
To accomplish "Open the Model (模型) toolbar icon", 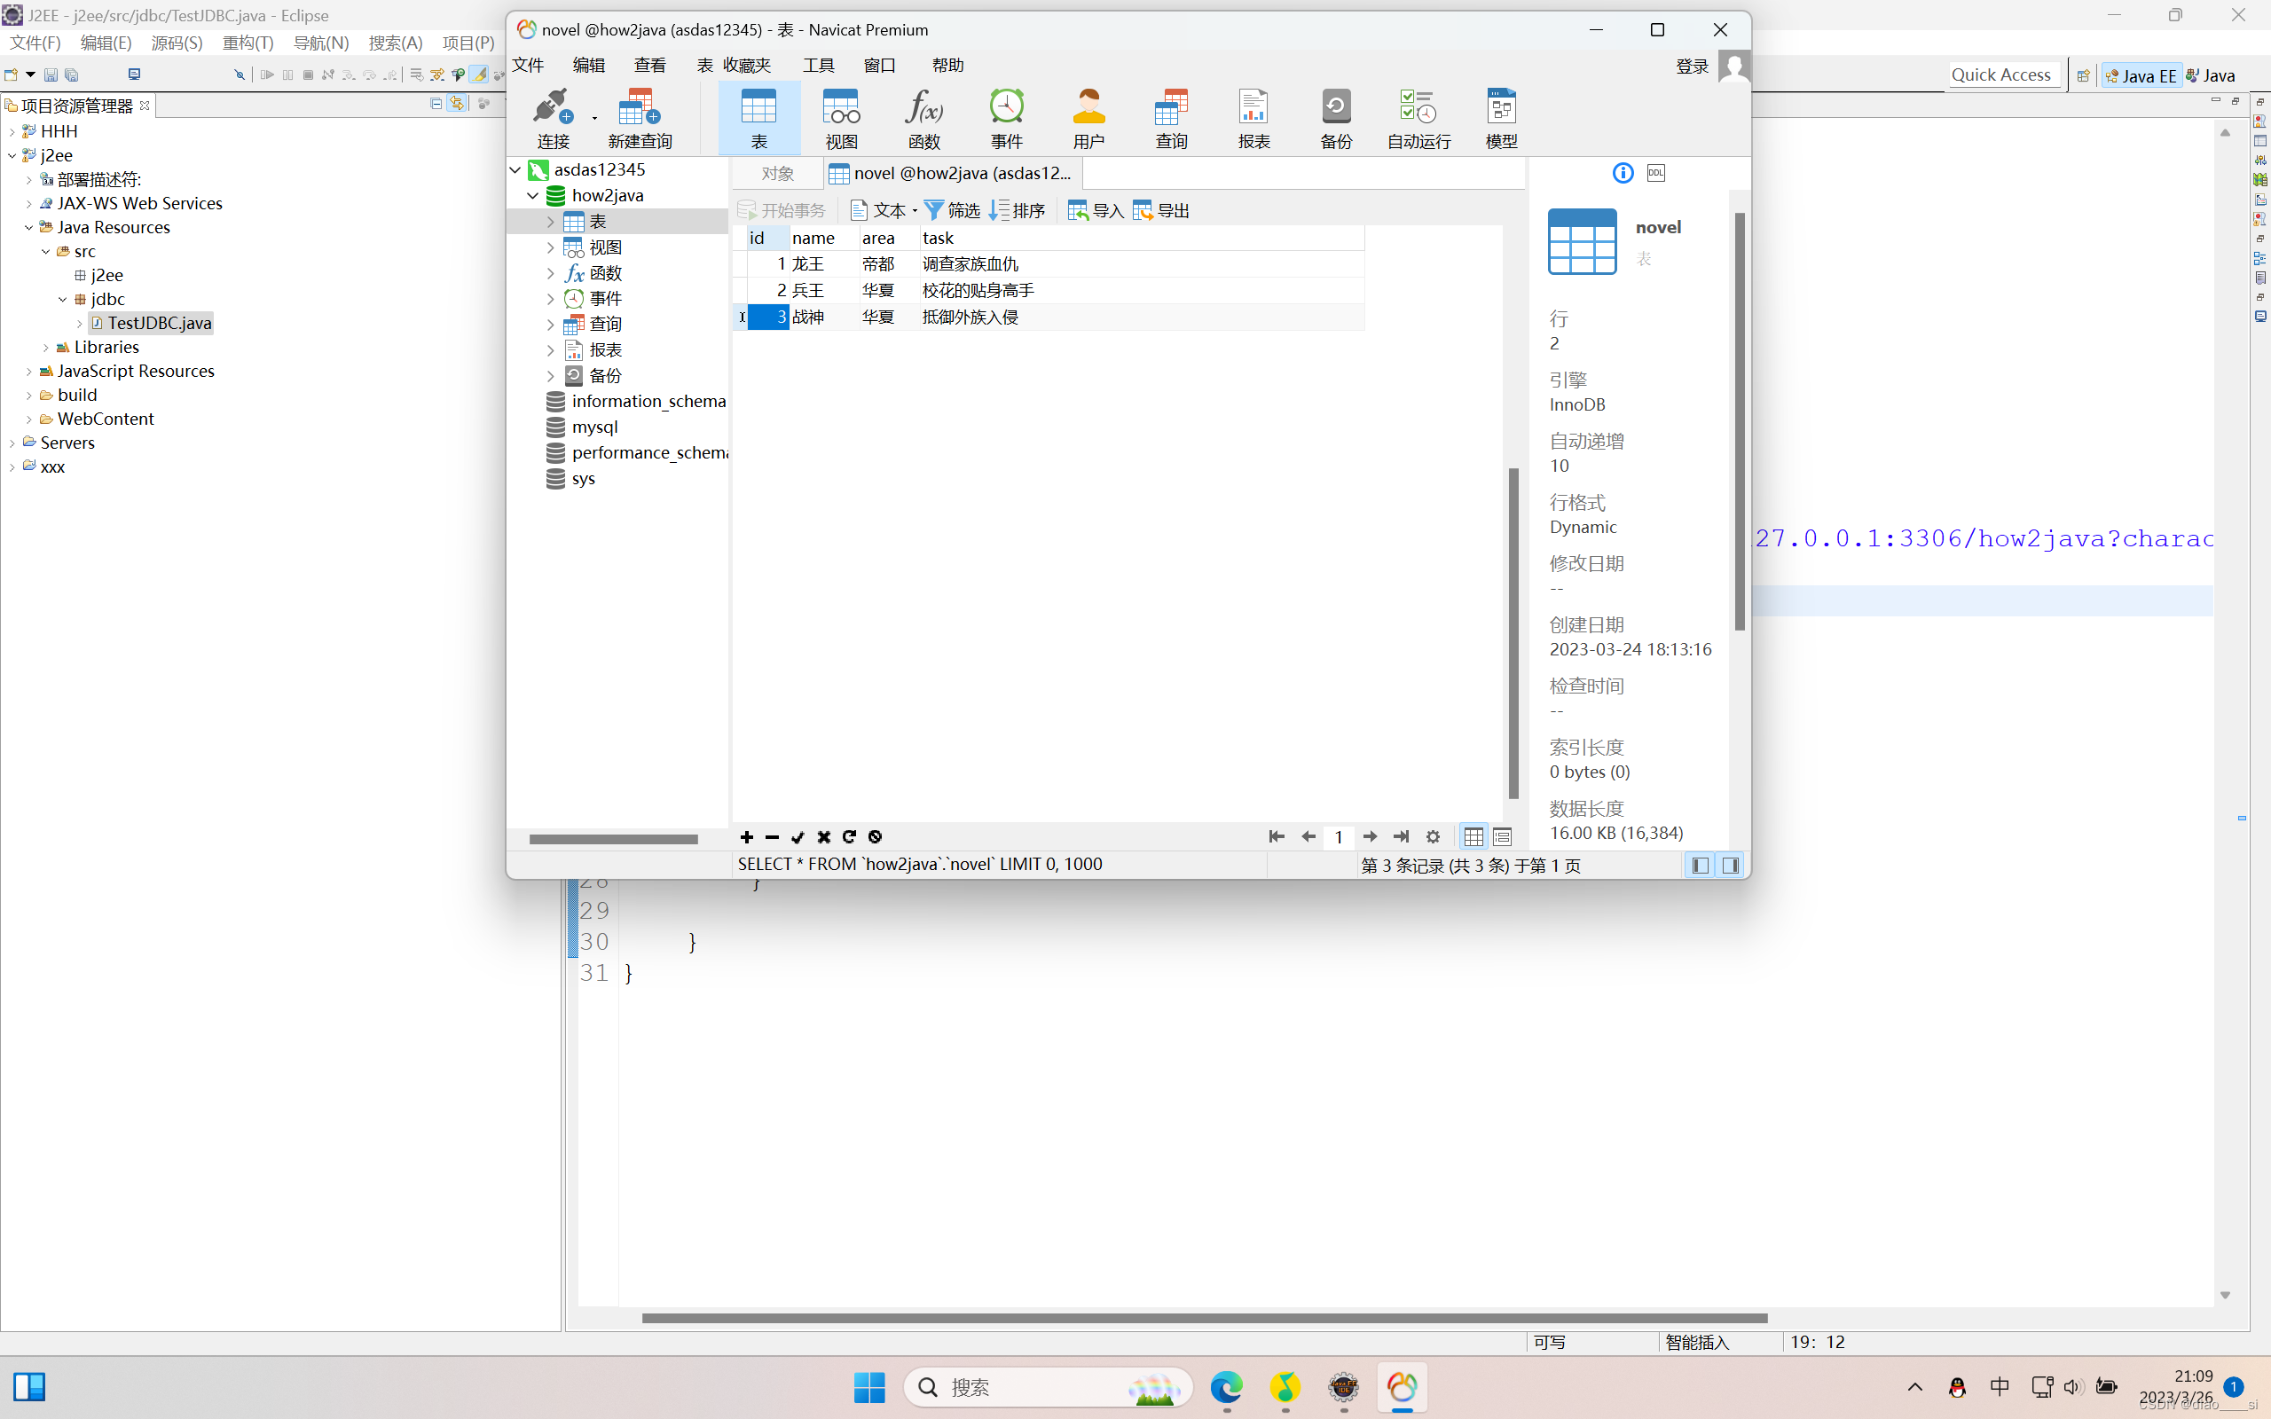I will pyautogui.click(x=1501, y=117).
